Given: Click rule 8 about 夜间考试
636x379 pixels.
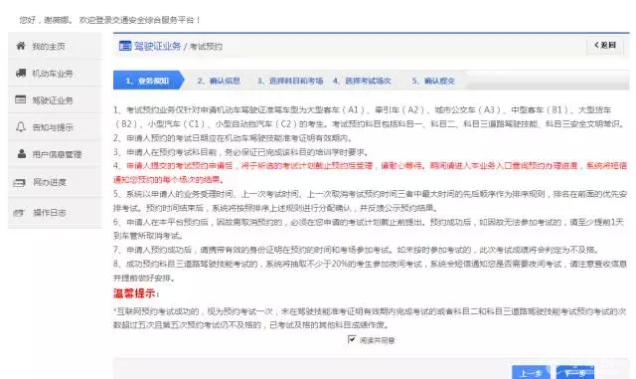Looking at the screenshot, I should coord(370,271).
